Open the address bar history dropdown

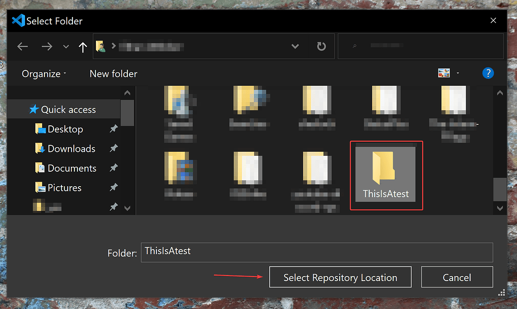point(295,46)
